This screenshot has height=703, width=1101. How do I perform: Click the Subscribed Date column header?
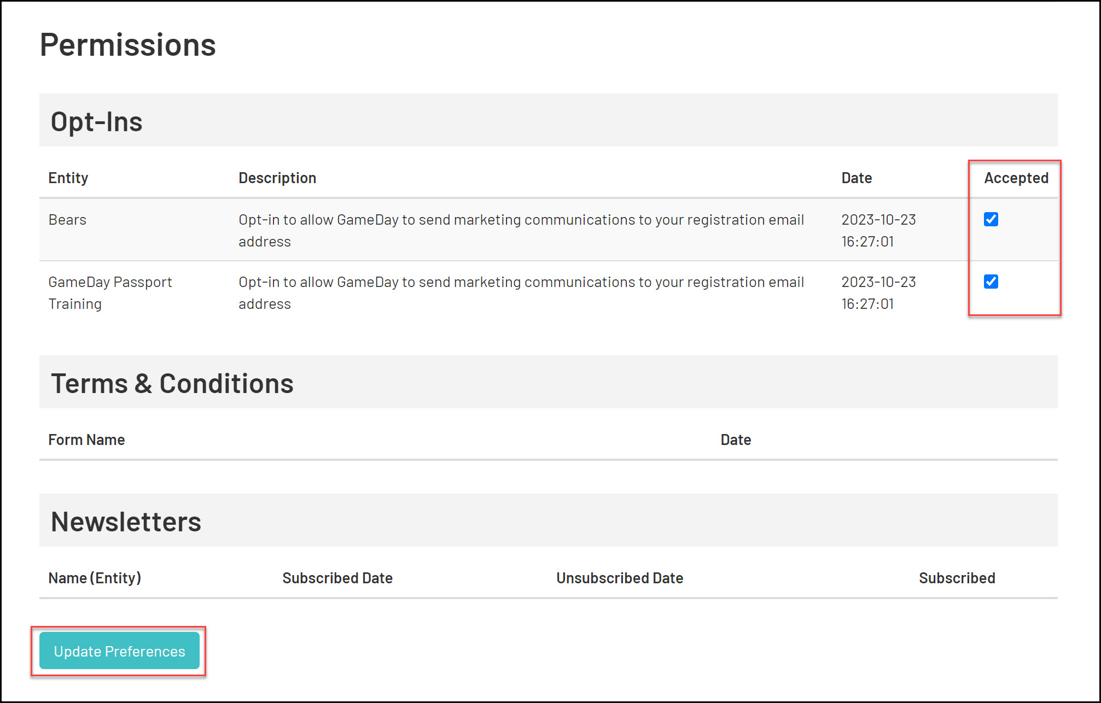[x=337, y=578]
